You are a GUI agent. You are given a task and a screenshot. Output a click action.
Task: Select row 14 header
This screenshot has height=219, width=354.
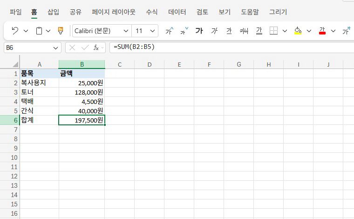pos(10,195)
